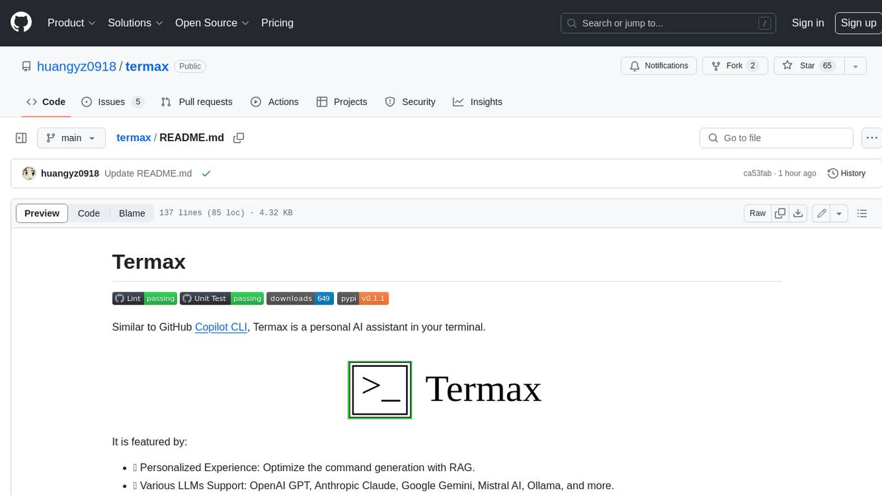This screenshot has width=882, height=495.
Task: Expand the Solutions menu
Action: click(x=135, y=23)
